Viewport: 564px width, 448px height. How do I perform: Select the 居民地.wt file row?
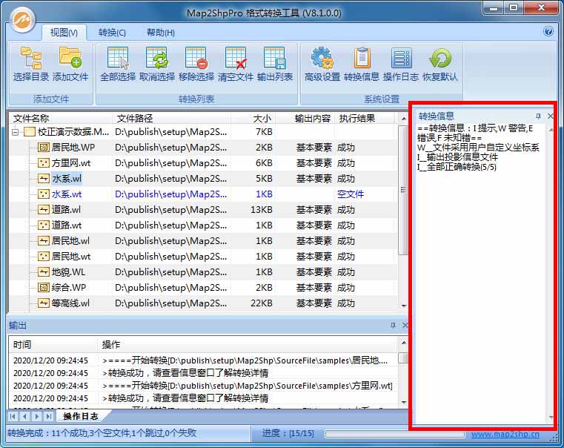click(204, 257)
